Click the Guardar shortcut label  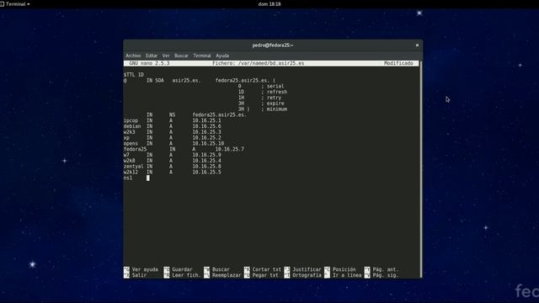click(x=182, y=269)
